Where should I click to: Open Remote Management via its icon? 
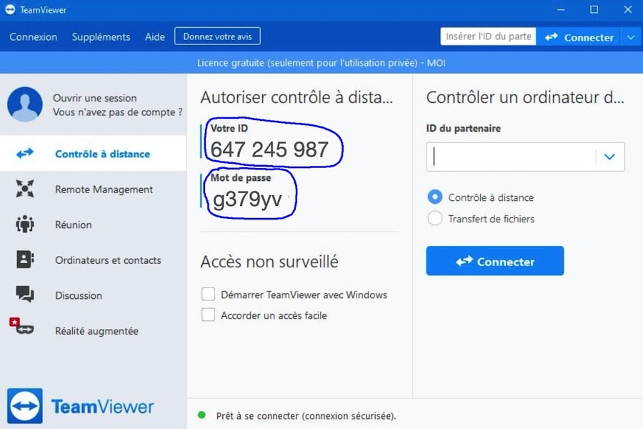25,189
